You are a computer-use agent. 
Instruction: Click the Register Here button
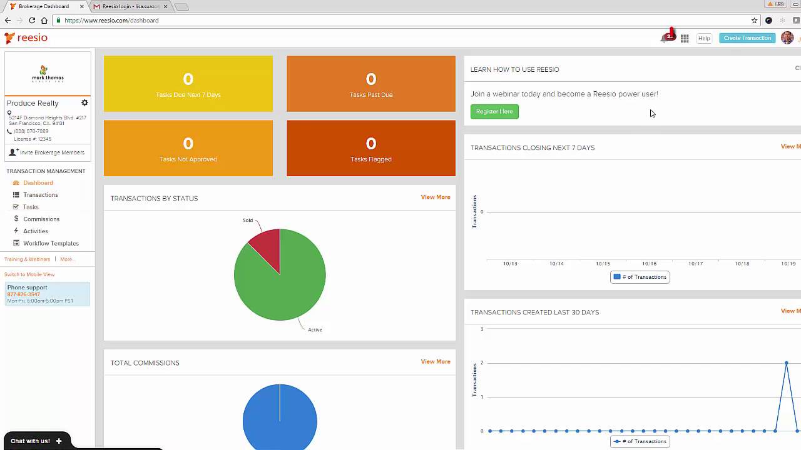[x=494, y=111]
